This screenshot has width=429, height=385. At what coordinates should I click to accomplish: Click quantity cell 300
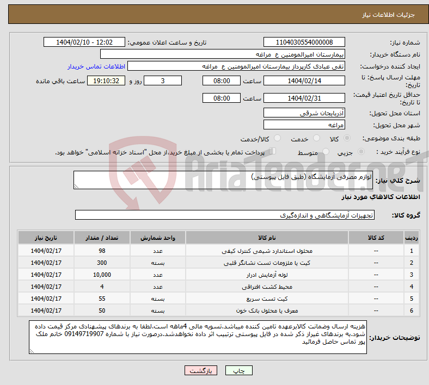(x=102, y=263)
